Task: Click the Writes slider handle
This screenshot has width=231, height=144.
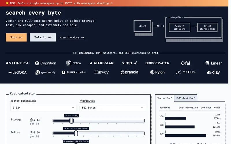Action: click(76, 133)
